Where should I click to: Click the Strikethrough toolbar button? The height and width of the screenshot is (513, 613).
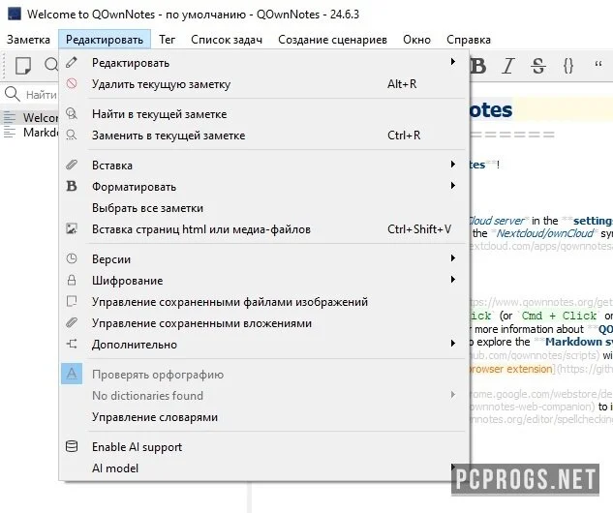click(x=537, y=66)
